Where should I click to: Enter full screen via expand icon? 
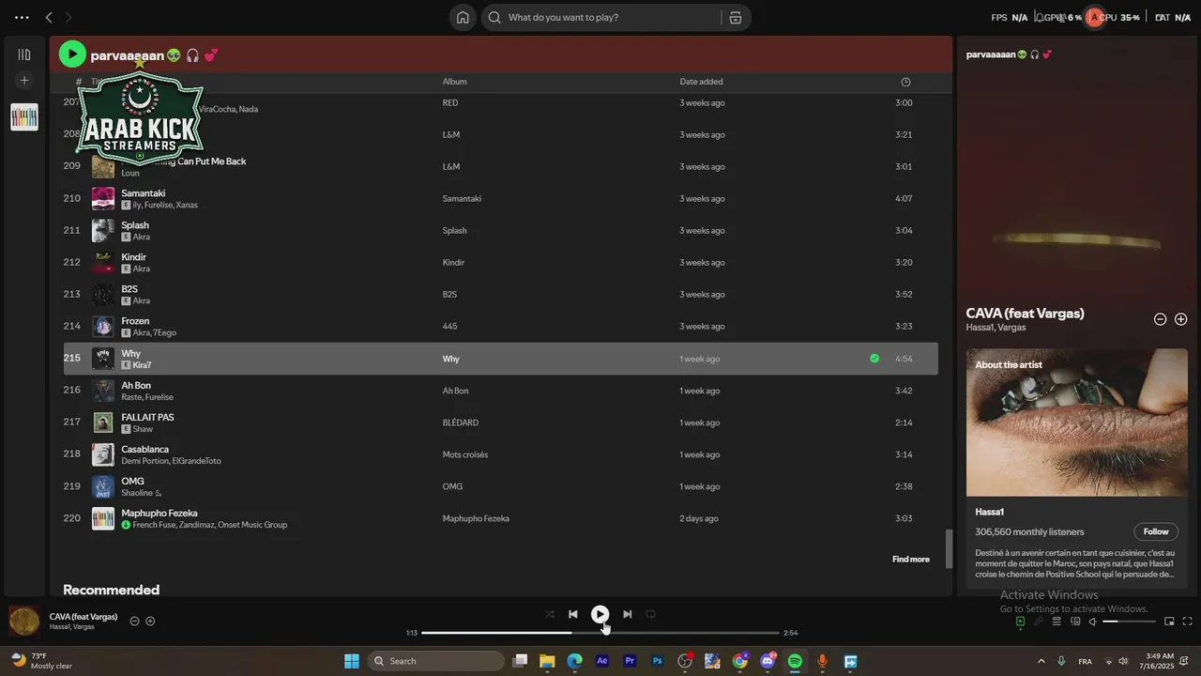click(x=1187, y=622)
